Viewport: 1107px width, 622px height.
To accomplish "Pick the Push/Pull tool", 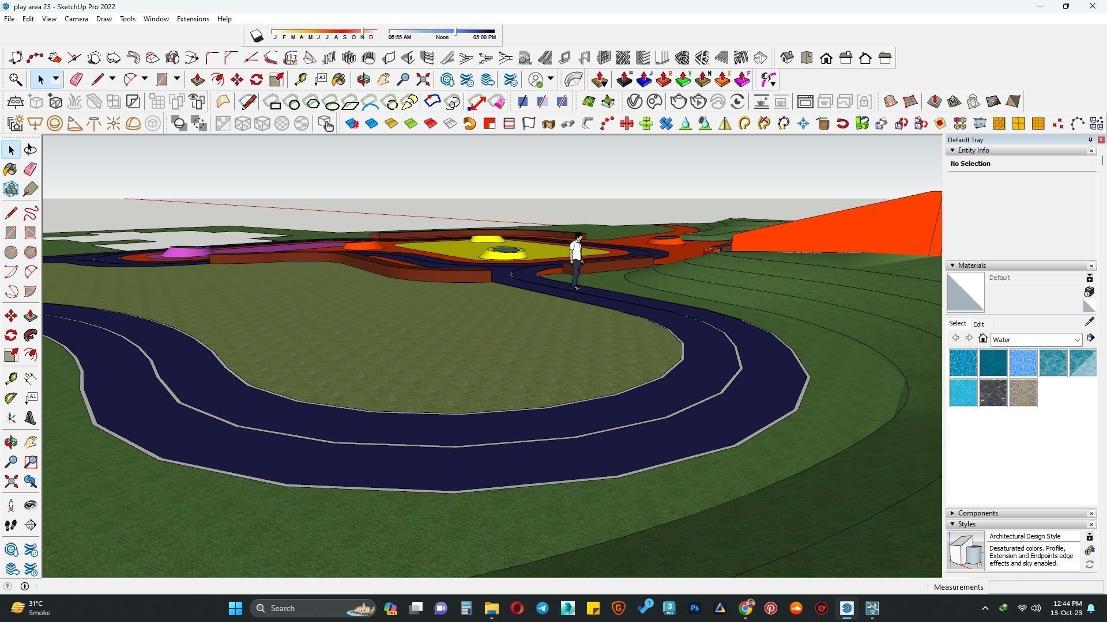I will tap(31, 316).
